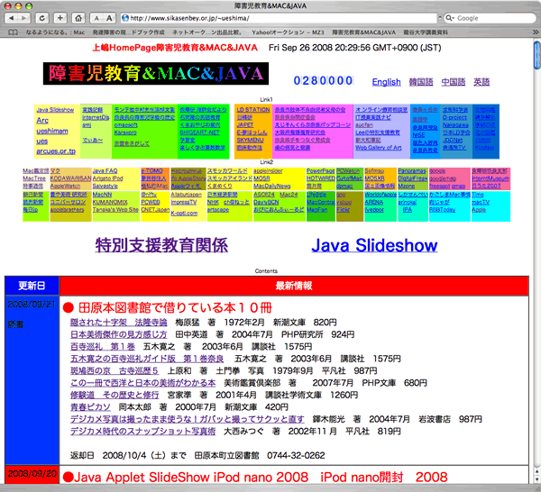The width and height of the screenshot is (541, 492).
Task: Open the LD STATION link
Action: [x=252, y=110]
